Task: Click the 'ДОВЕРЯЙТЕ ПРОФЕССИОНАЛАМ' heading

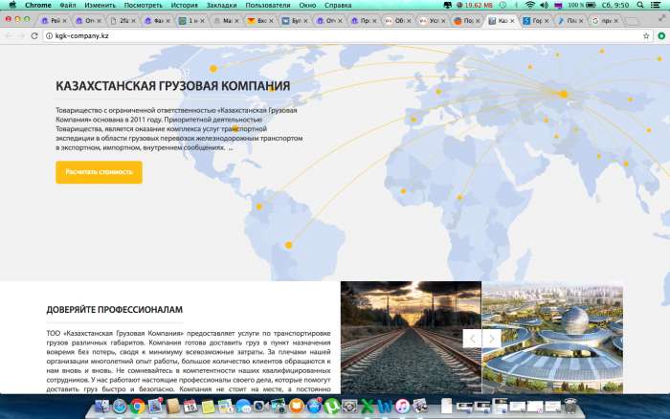Action: (x=115, y=310)
